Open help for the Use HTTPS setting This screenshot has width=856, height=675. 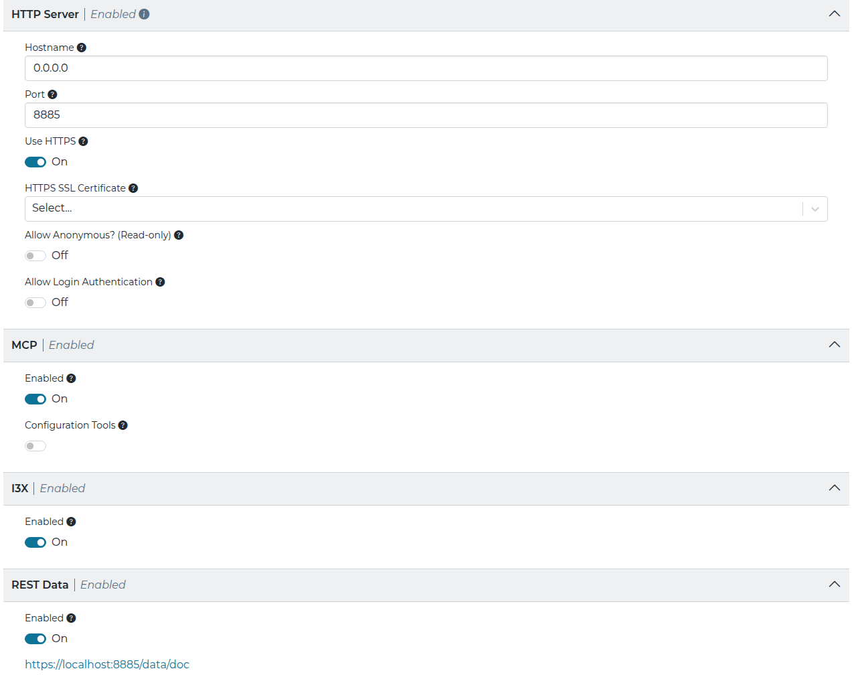(83, 141)
